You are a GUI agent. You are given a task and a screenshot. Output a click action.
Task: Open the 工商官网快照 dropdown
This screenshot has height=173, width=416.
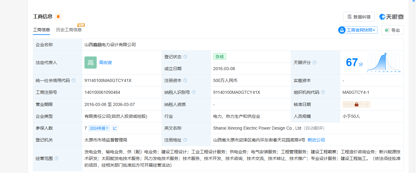point(358,30)
